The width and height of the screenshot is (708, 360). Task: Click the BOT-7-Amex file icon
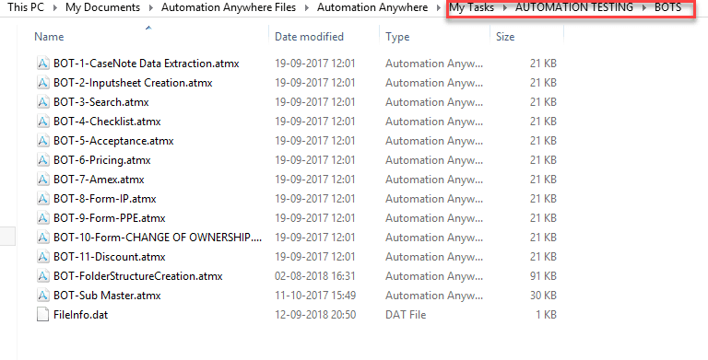tap(42, 180)
